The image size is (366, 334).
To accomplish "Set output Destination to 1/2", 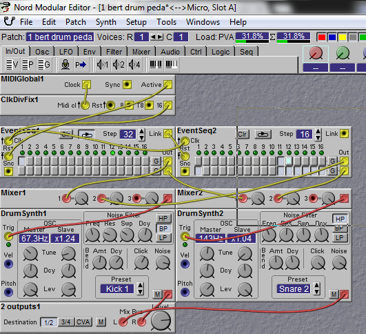I will pyautogui.click(x=49, y=322).
